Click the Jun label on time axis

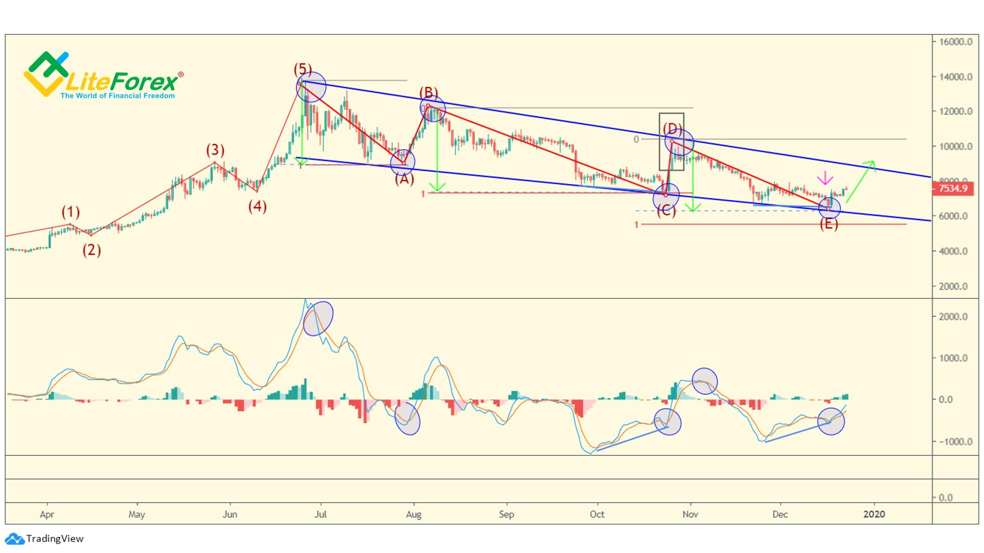click(x=230, y=514)
